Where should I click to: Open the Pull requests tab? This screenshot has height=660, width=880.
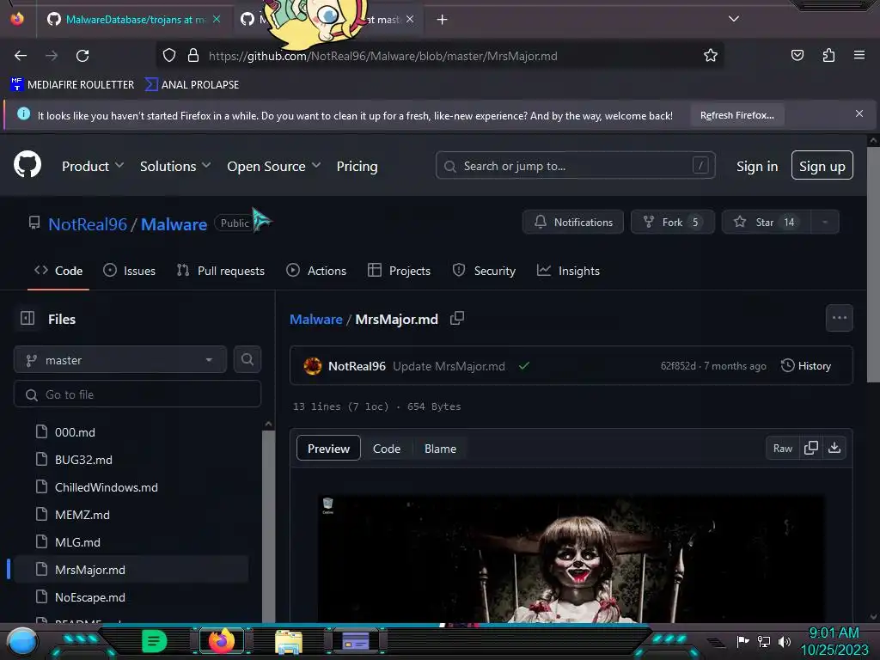coord(220,271)
